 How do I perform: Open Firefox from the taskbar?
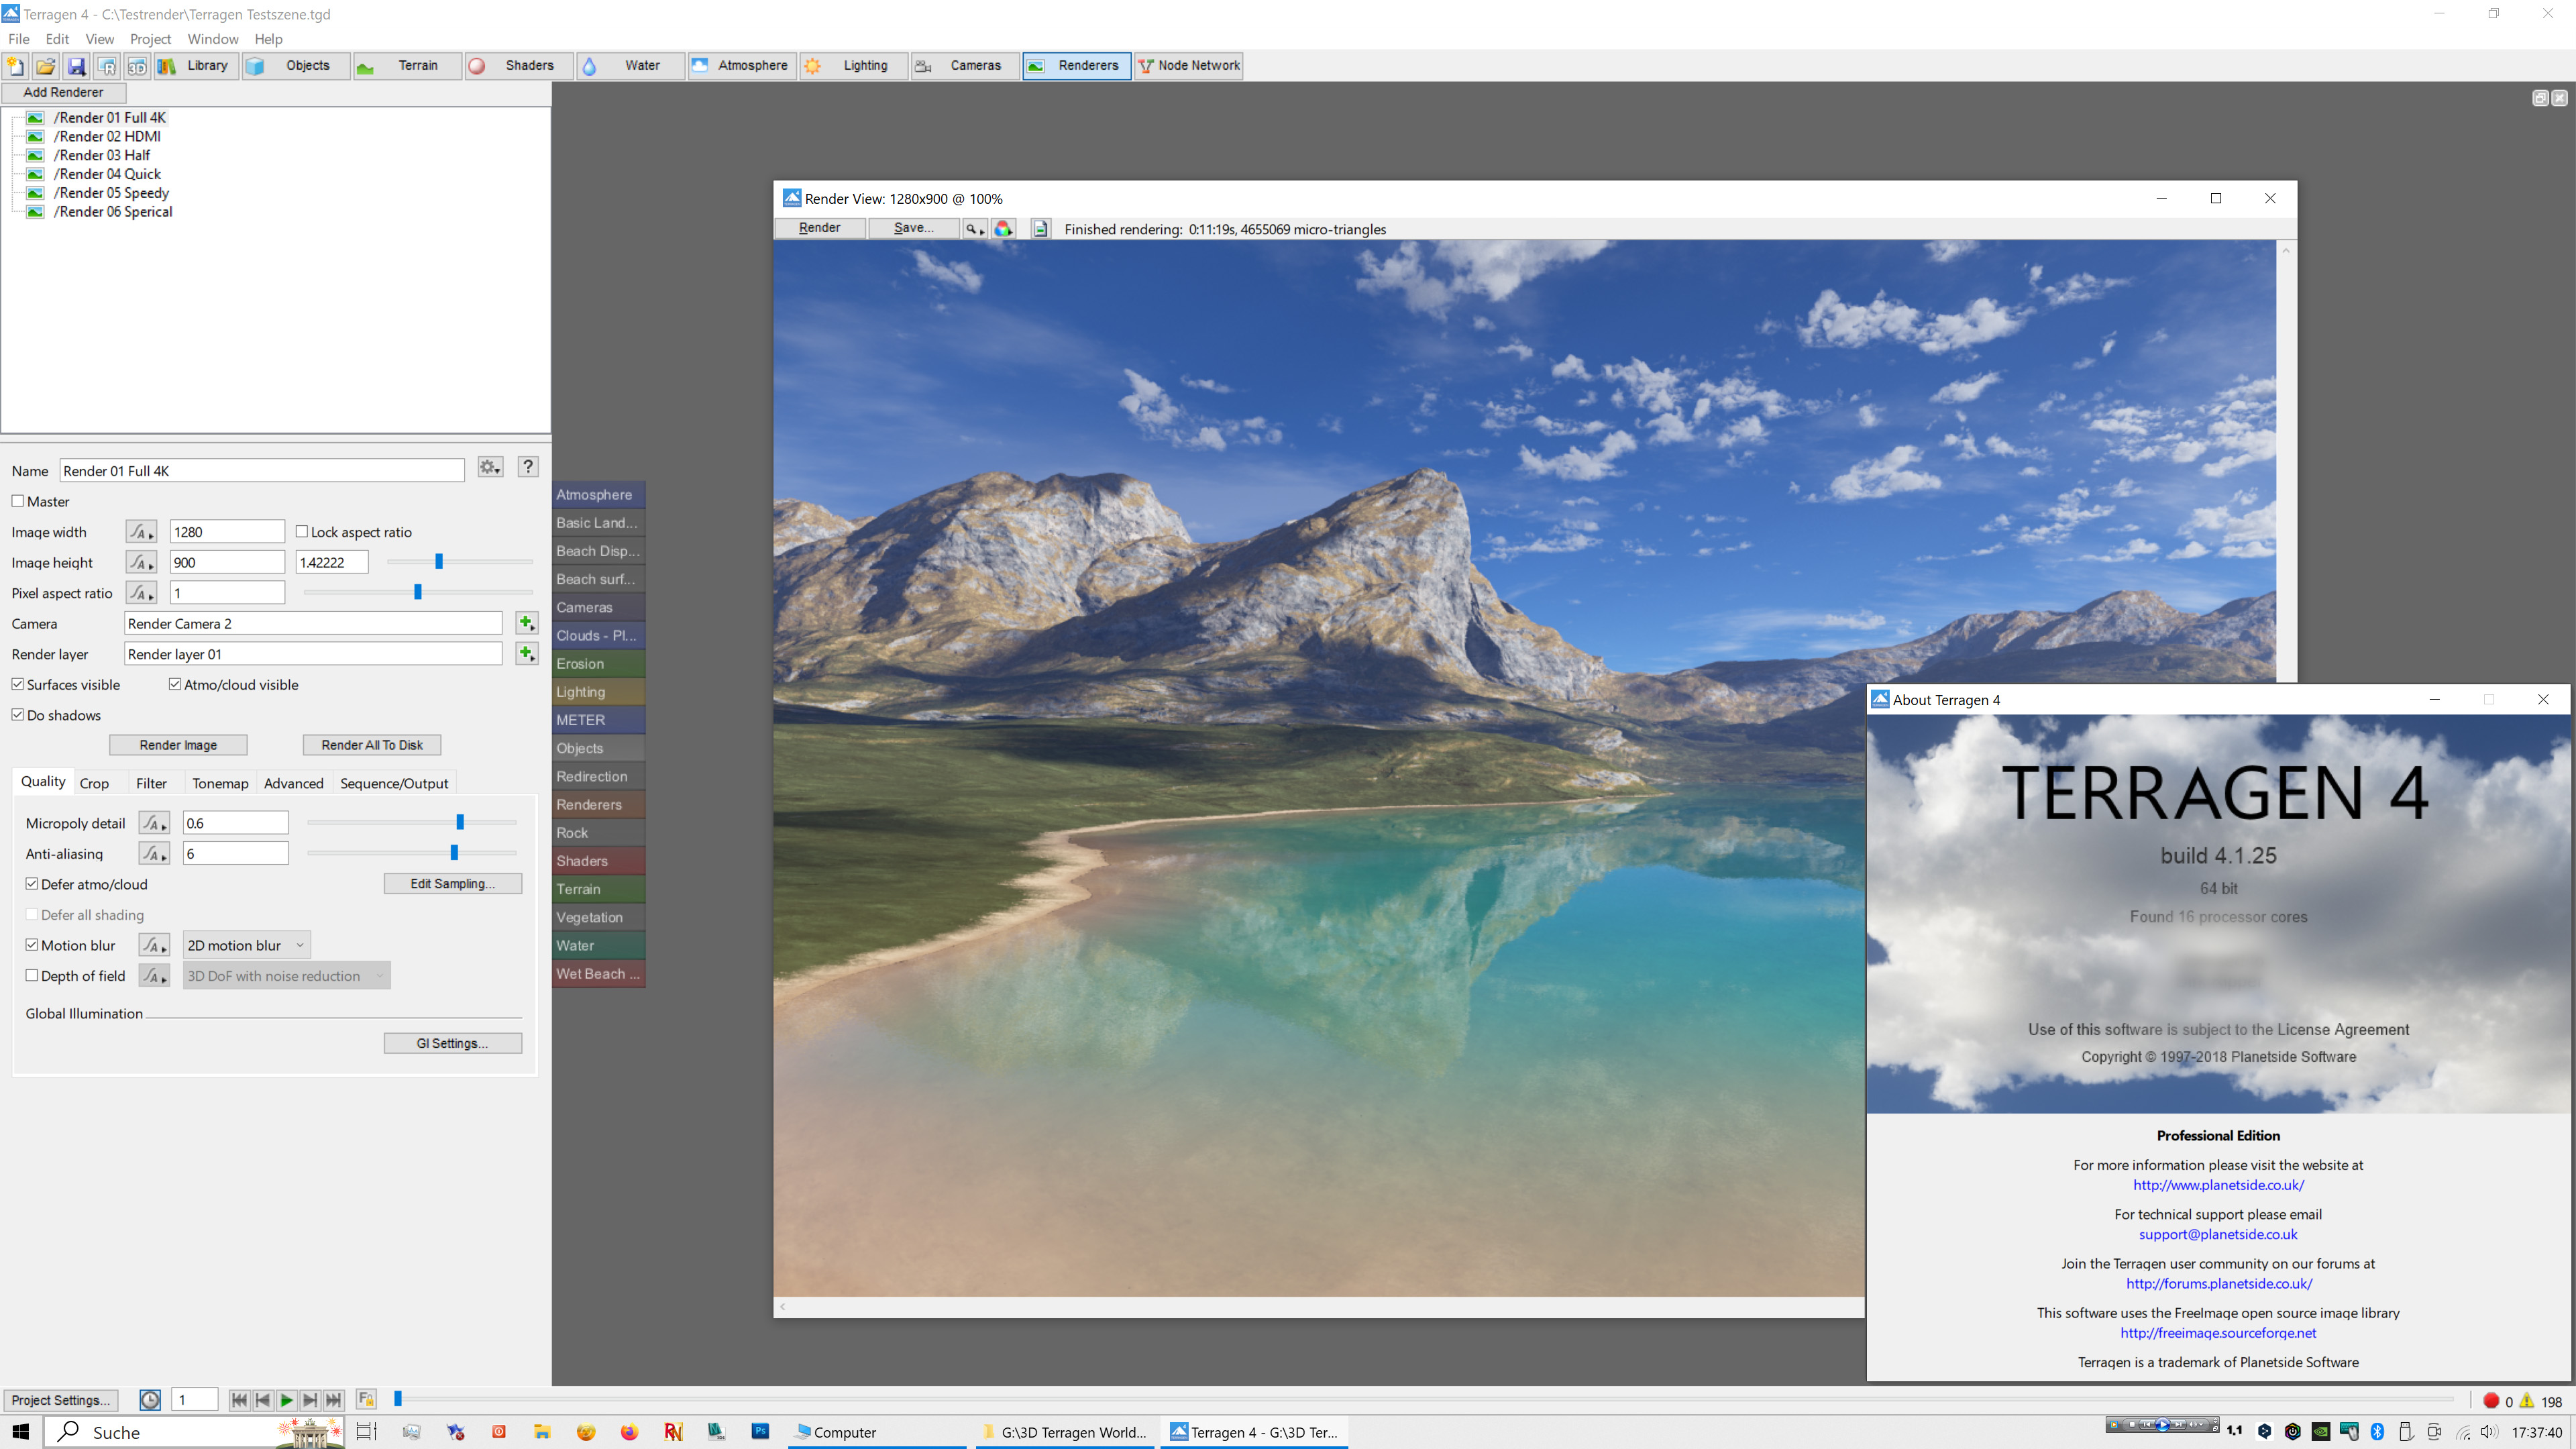[x=629, y=1432]
